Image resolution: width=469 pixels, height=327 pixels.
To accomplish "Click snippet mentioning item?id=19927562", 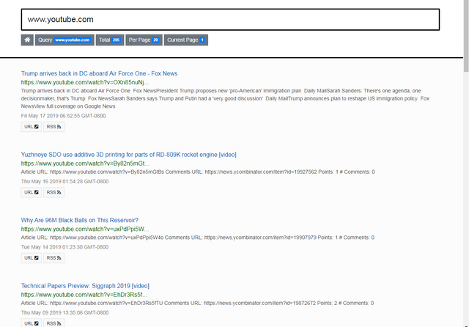I will coord(198,172).
